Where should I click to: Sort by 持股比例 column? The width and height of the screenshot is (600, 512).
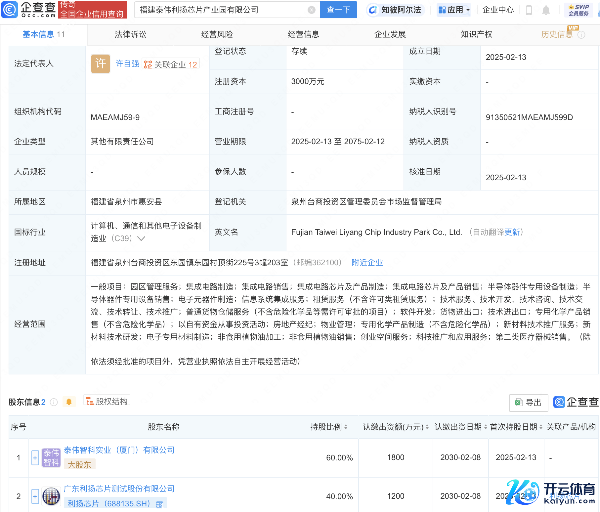coord(346,427)
